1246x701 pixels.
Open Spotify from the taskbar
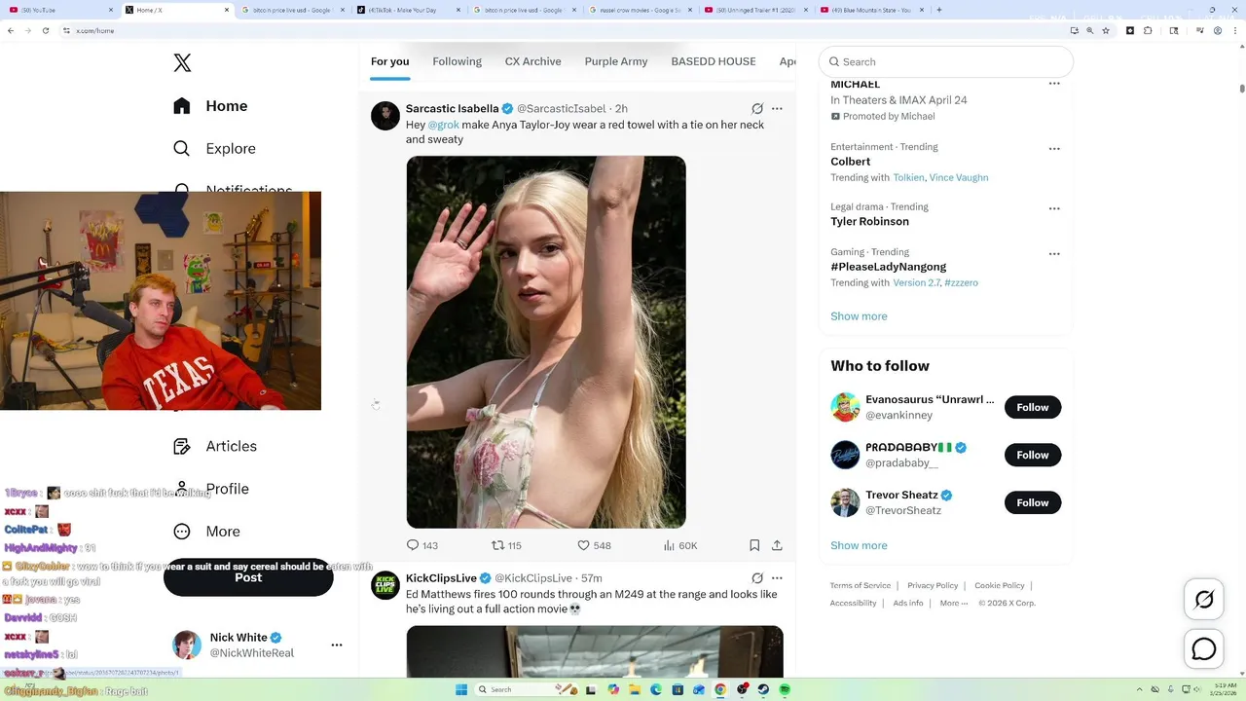pos(785,689)
